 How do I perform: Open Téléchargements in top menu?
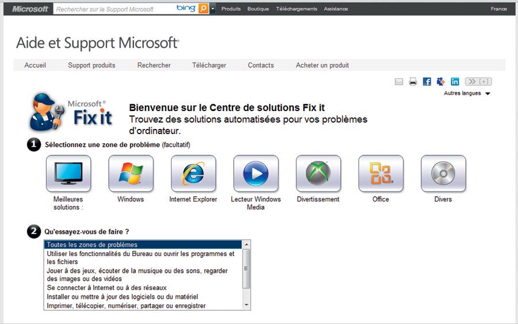(296, 9)
